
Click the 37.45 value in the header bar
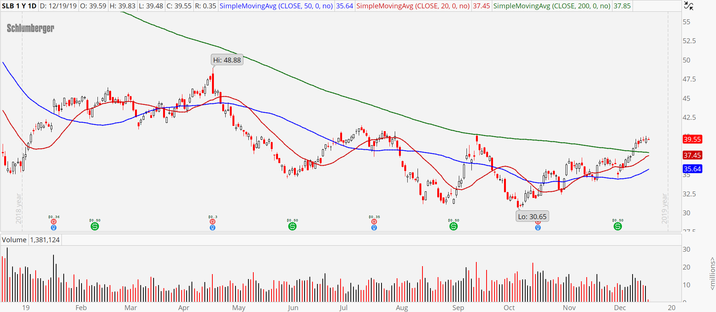(x=482, y=6)
